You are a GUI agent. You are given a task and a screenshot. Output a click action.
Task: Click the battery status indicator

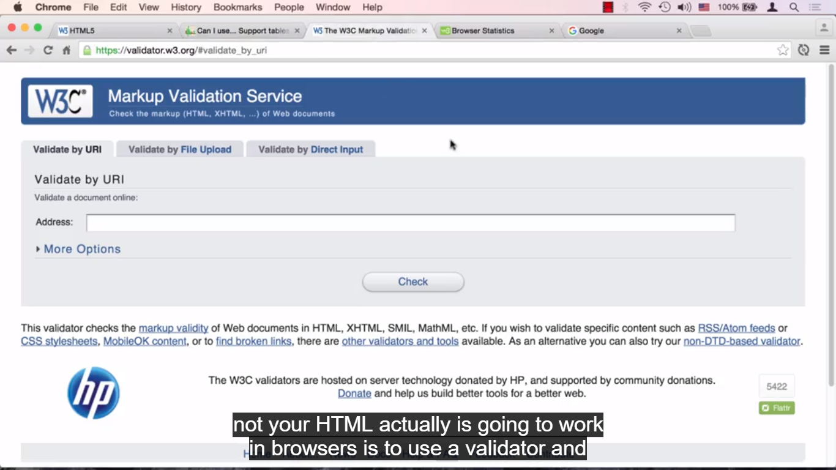click(737, 7)
